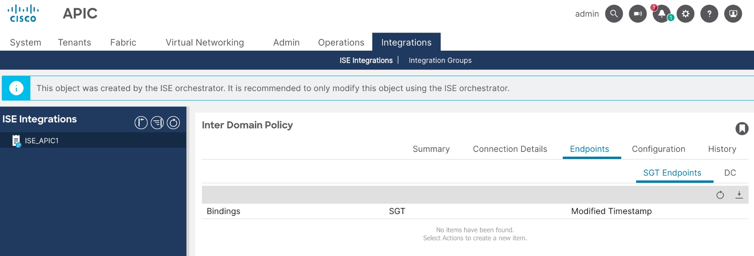Open the Virtual Networking menu
754x256 pixels.
coord(205,42)
